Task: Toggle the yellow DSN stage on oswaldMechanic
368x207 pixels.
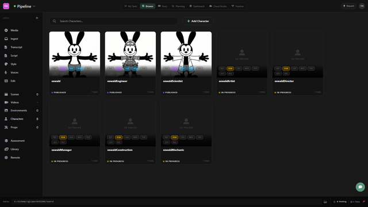Action: 174,137
